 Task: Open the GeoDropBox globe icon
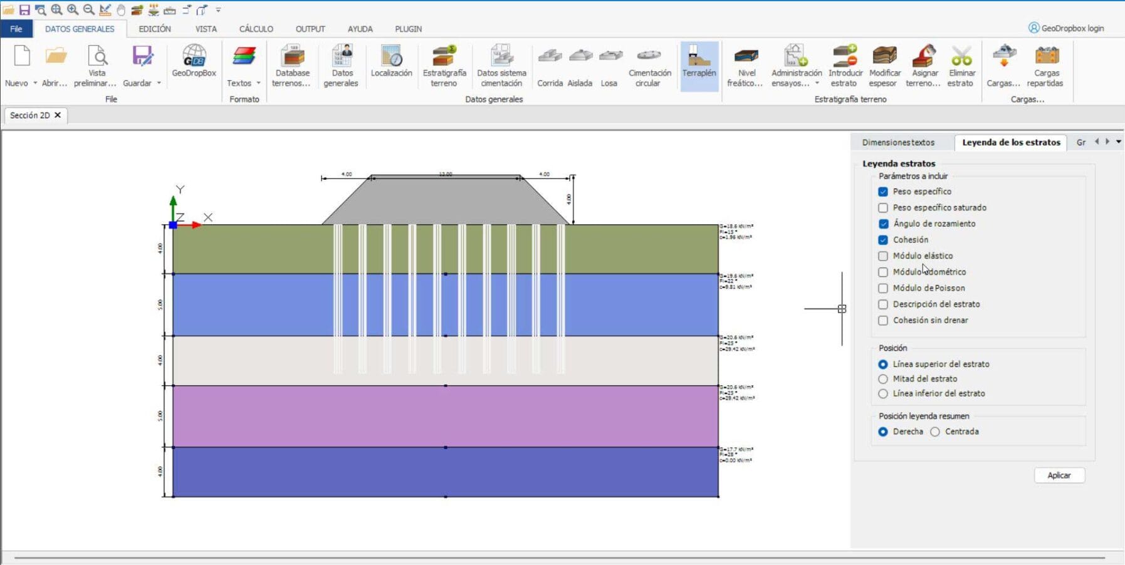[194, 58]
